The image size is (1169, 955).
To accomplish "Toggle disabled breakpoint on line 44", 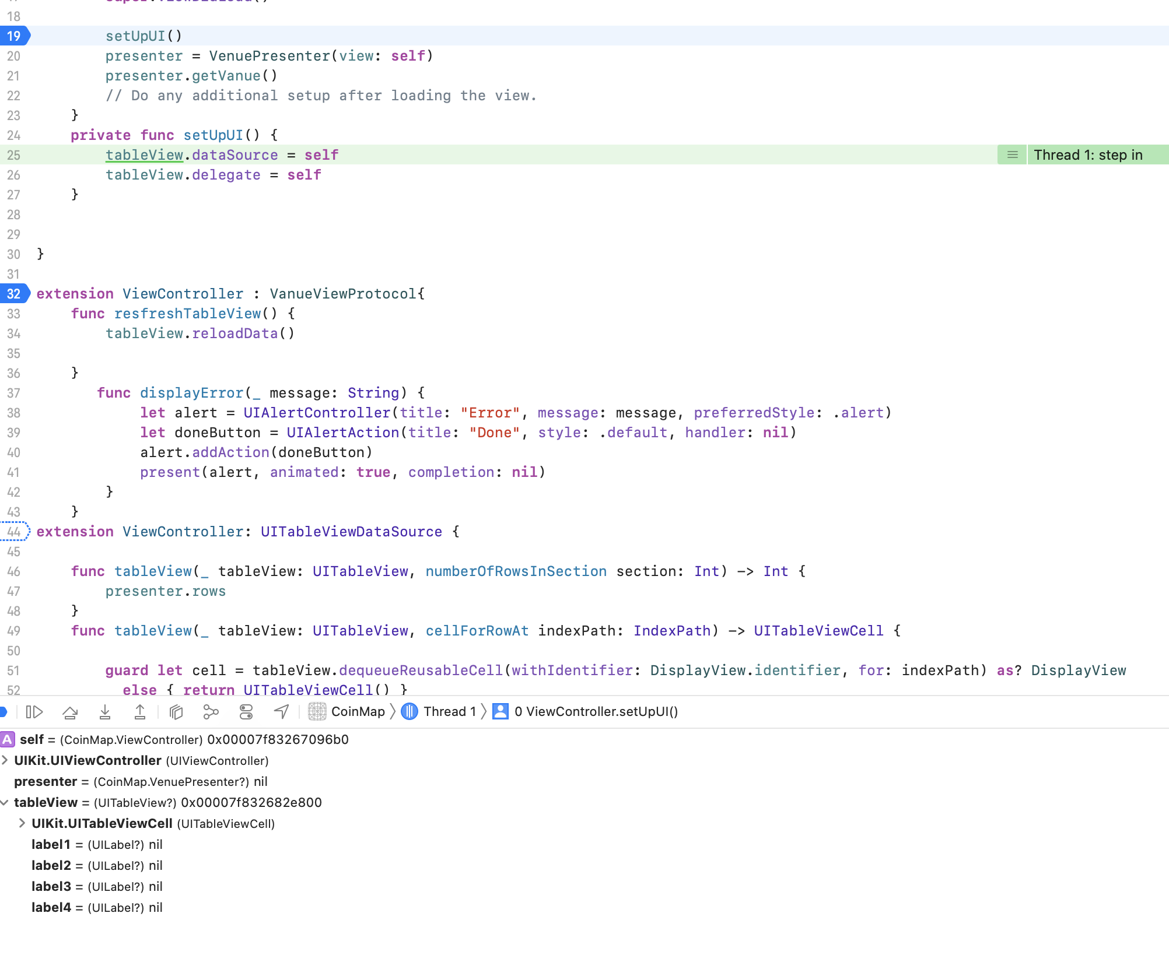I will [x=15, y=532].
